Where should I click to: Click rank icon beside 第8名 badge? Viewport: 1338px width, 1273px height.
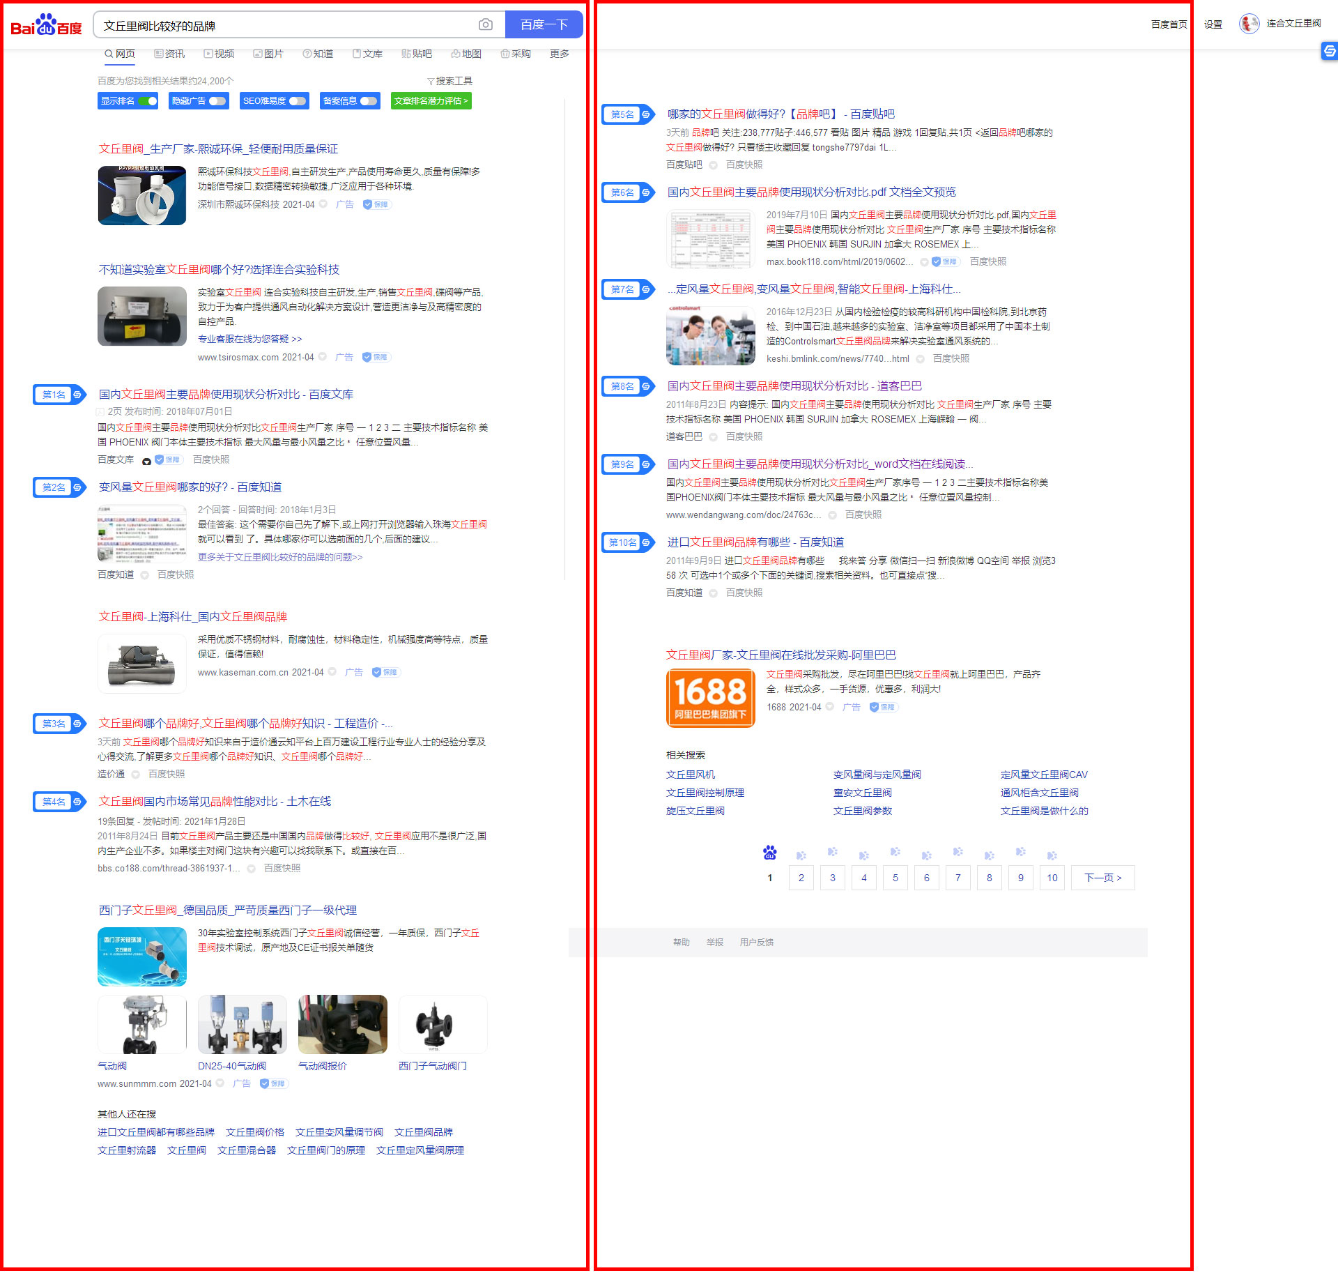click(646, 386)
